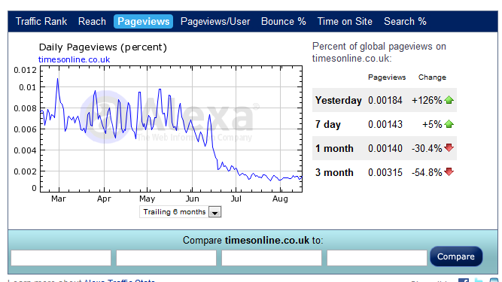Click the 0.00140 pageviews value
This screenshot has width=502, height=282.
(385, 148)
